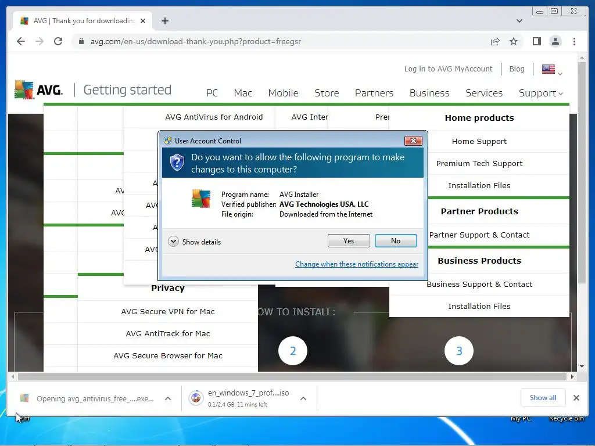Click Getting started header text

127,90
